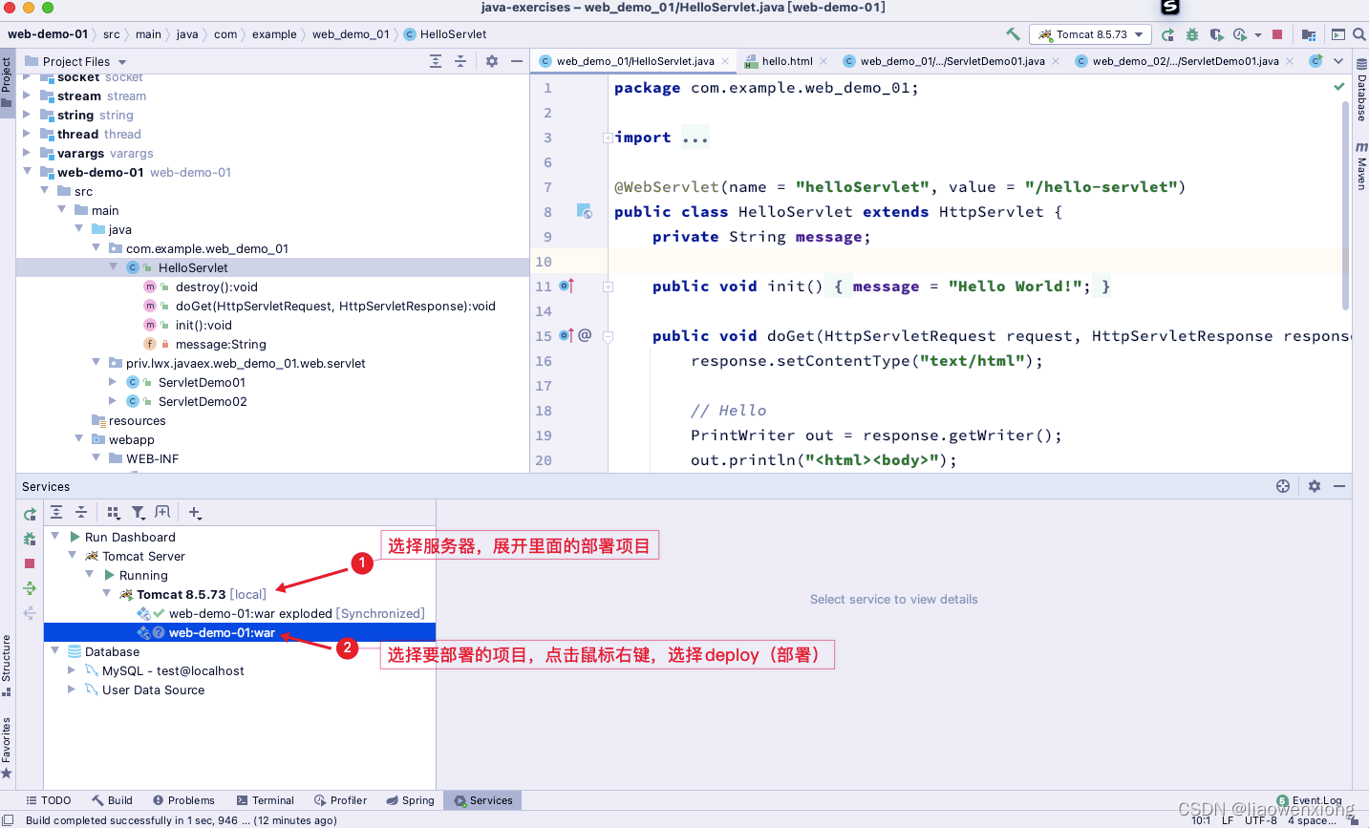
Task: Click the Add Service plus icon
Action: click(195, 513)
